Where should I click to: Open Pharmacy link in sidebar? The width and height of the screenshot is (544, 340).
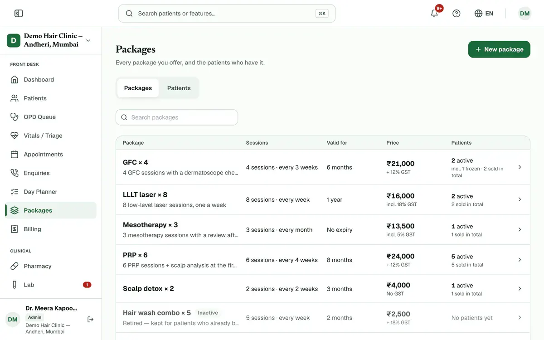coord(51,266)
